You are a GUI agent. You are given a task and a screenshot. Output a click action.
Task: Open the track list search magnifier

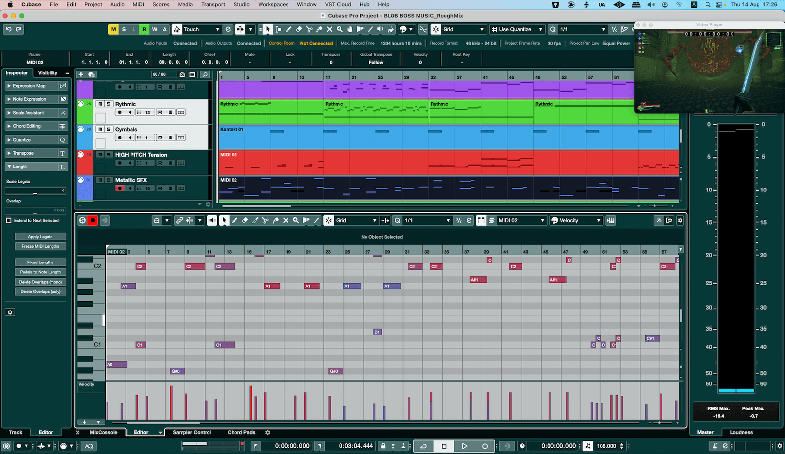click(205, 74)
